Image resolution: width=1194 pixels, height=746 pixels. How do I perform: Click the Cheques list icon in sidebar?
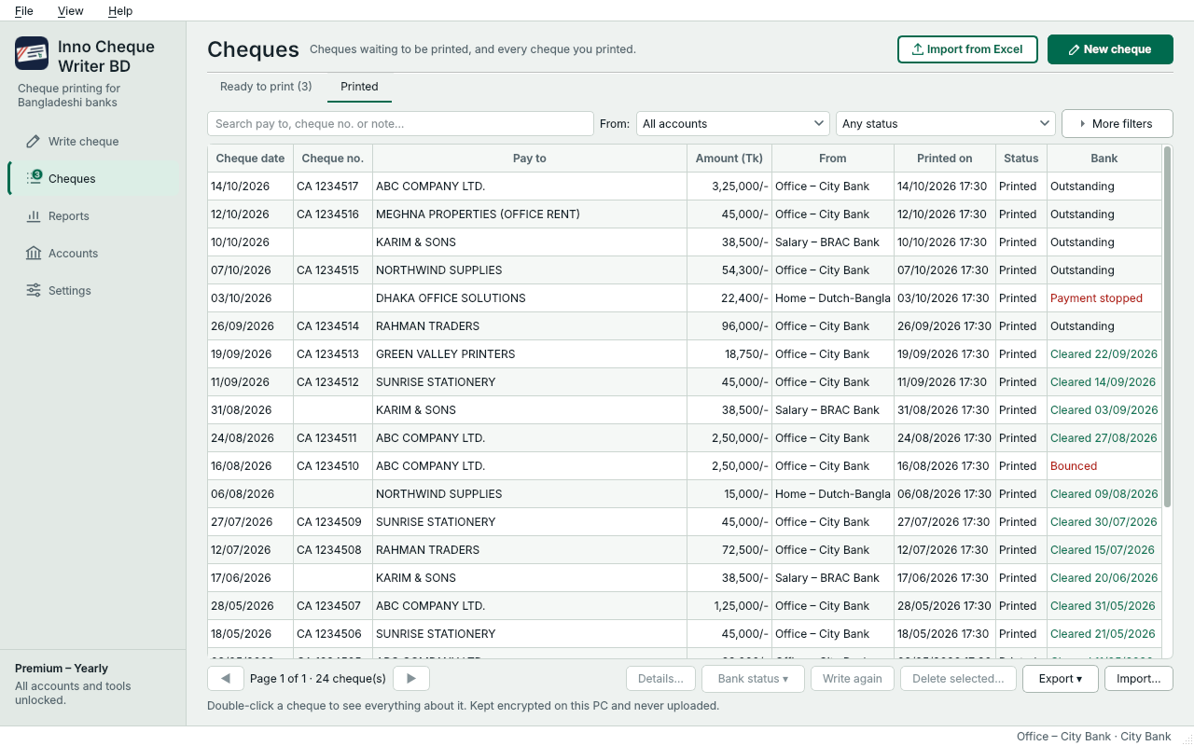34,177
